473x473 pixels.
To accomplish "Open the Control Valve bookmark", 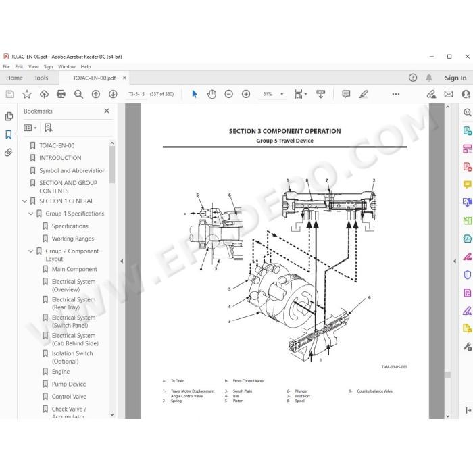I will point(69,397).
